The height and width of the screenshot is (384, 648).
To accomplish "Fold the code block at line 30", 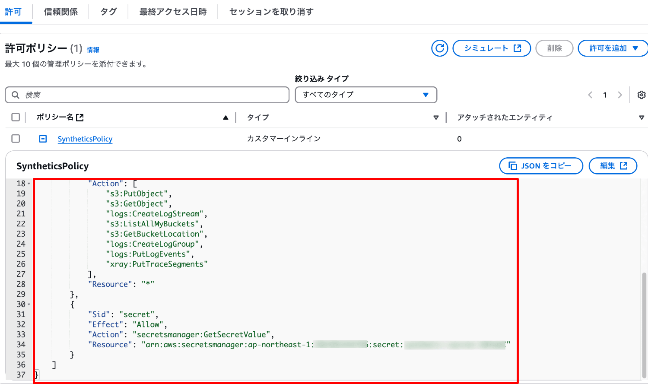I will click(x=29, y=305).
